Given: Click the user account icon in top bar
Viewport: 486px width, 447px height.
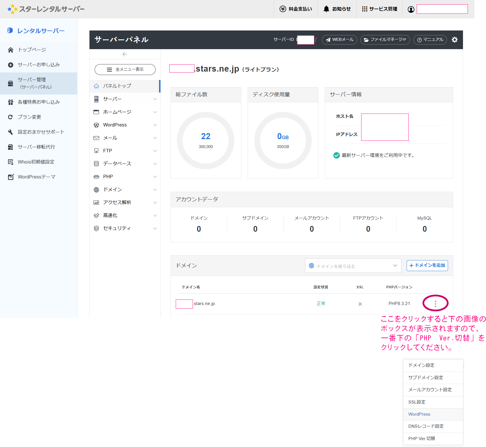Looking at the screenshot, I should point(411,9).
